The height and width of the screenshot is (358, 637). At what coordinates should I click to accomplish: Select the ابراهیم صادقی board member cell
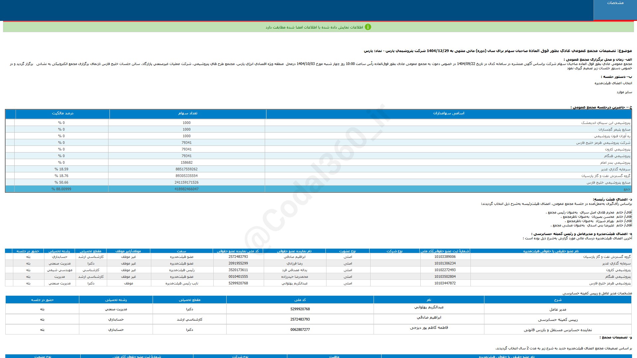coord(294,257)
